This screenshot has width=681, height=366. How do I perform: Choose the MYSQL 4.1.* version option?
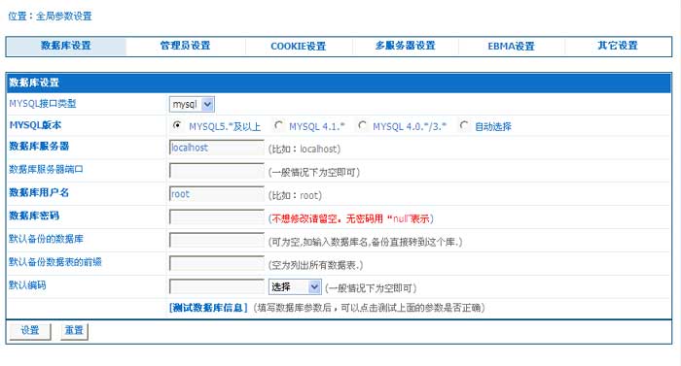tap(278, 125)
